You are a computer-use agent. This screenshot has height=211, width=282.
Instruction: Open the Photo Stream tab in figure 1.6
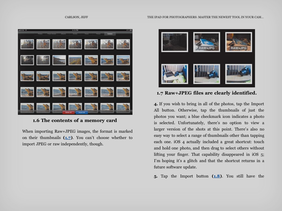(x=52, y=34)
